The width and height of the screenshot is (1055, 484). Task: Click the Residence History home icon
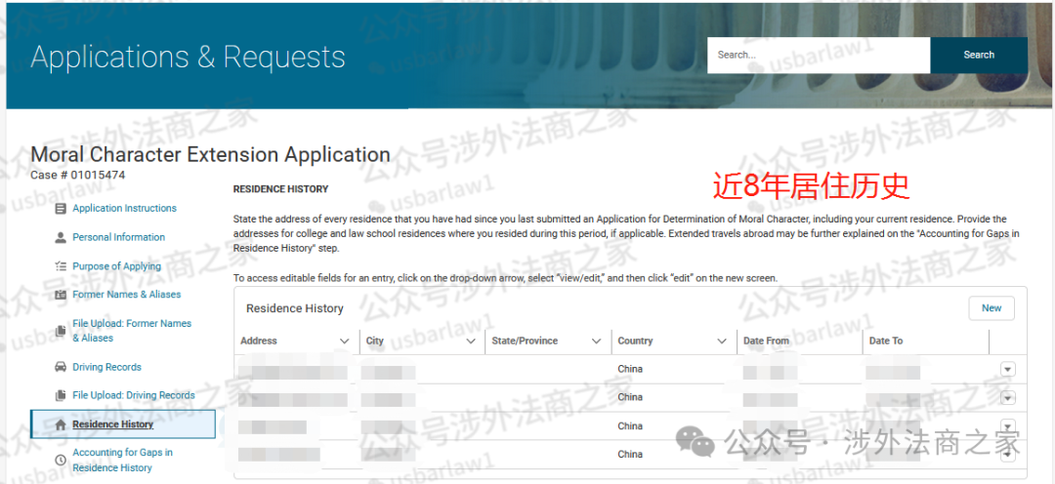click(x=61, y=424)
